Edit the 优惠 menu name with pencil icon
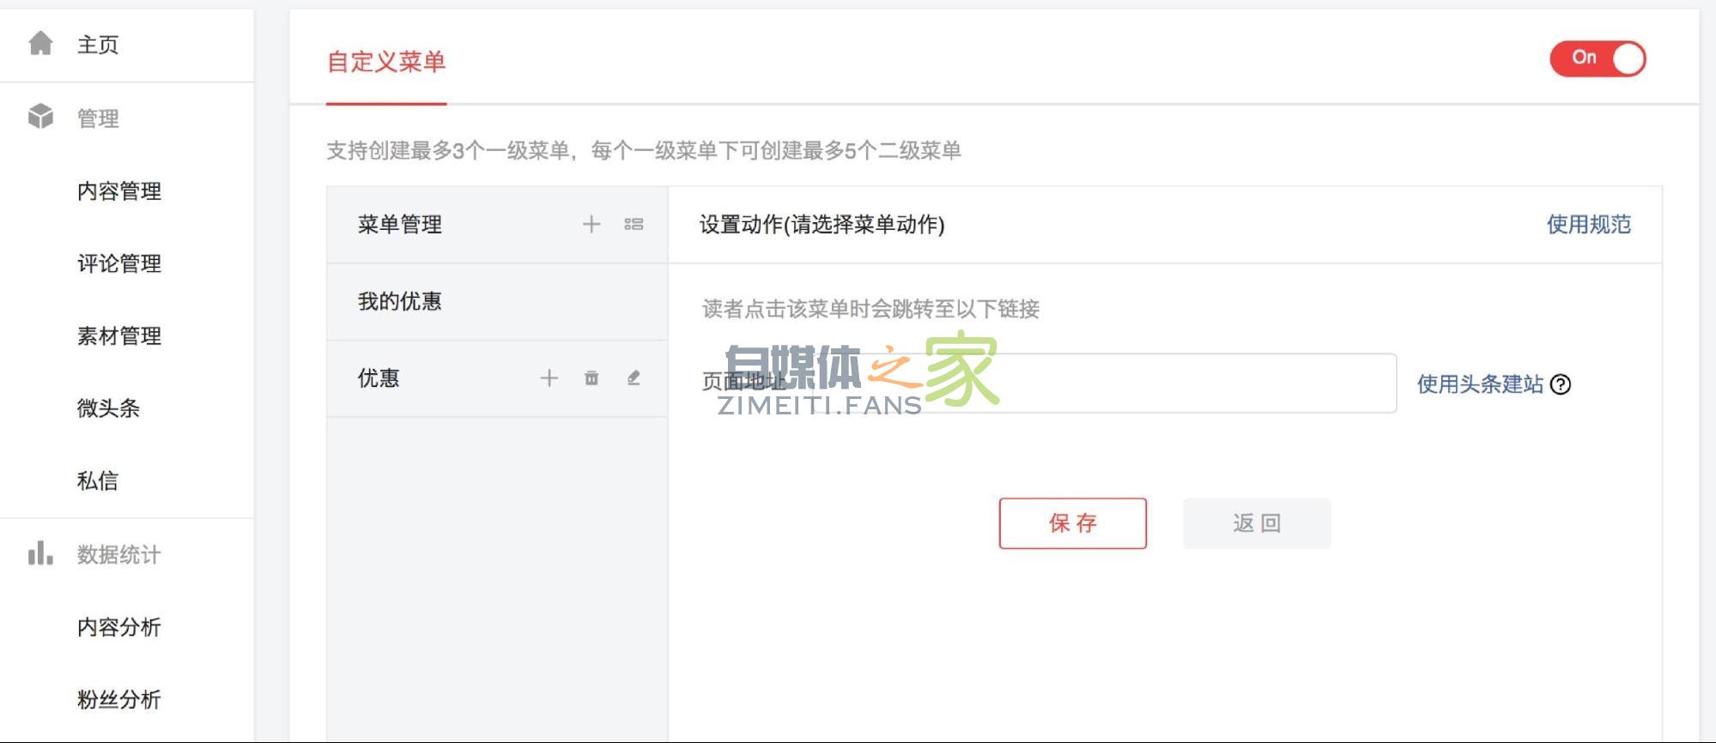 click(634, 378)
